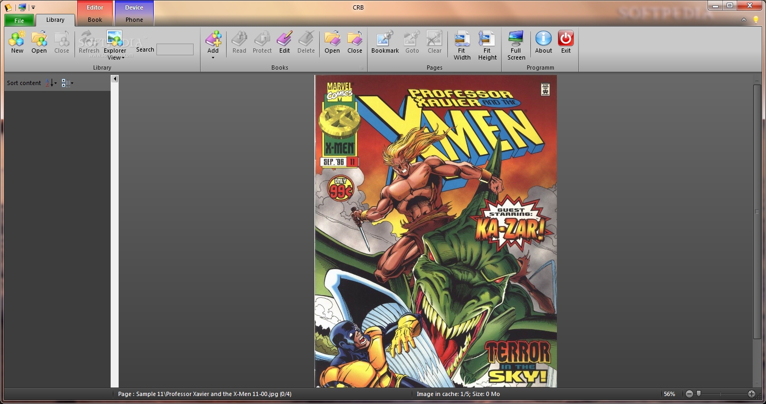Open the Books group dialog launcher
The height and width of the screenshot is (404, 766).
(x=363, y=68)
